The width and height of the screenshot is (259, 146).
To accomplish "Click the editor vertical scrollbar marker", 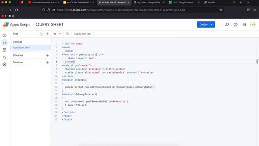I will [257, 61].
